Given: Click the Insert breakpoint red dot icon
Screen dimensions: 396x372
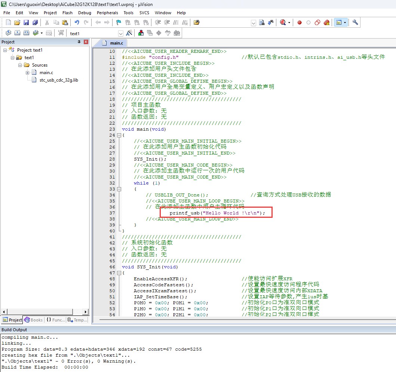Looking at the screenshot, I should tap(300, 22).
